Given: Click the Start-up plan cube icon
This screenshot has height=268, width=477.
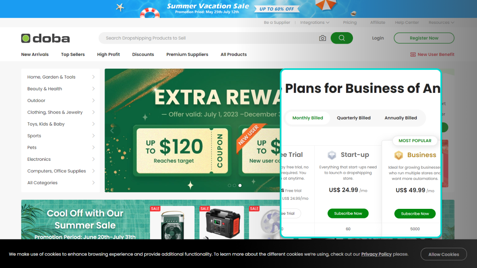Looking at the screenshot, I should (x=332, y=155).
